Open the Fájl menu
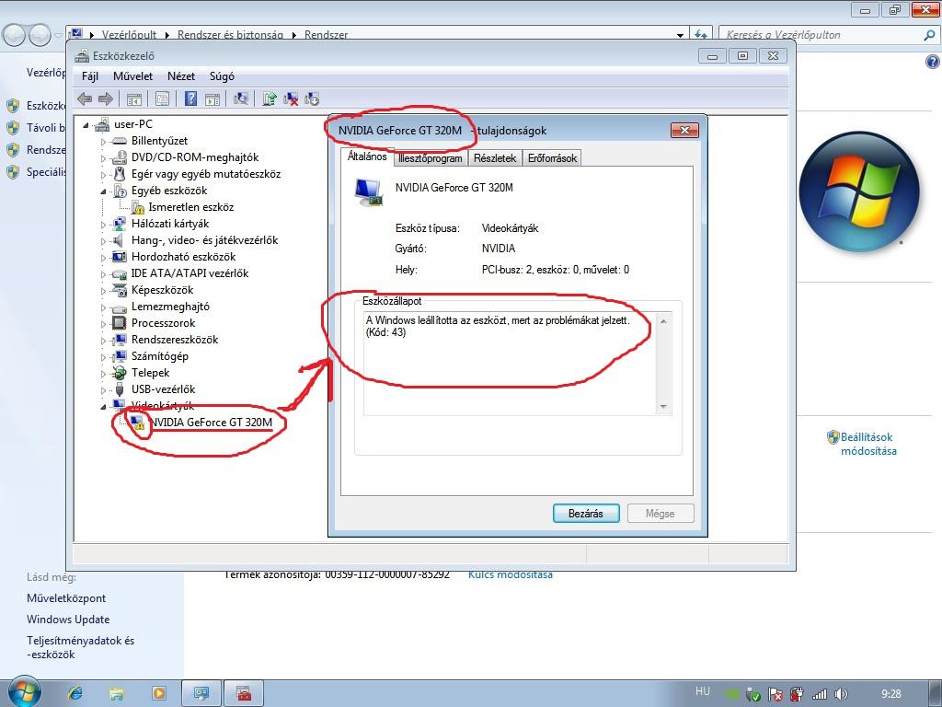Screen dimensions: 942x707 pyautogui.click(x=90, y=76)
